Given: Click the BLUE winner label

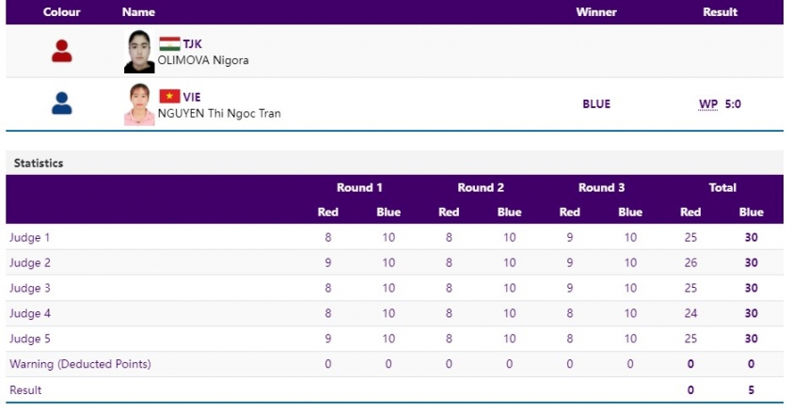Looking at the screenshot, I should point(596,104).
